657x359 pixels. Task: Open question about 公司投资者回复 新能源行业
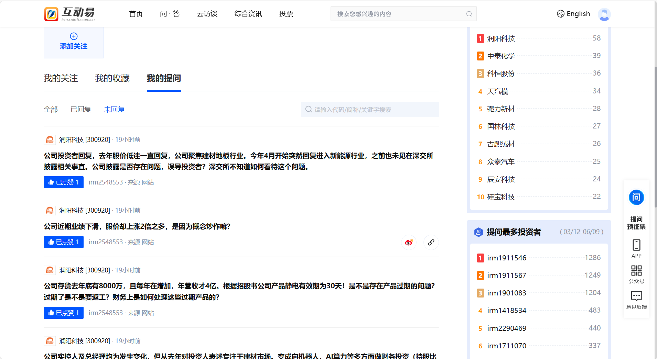point(239,161)
